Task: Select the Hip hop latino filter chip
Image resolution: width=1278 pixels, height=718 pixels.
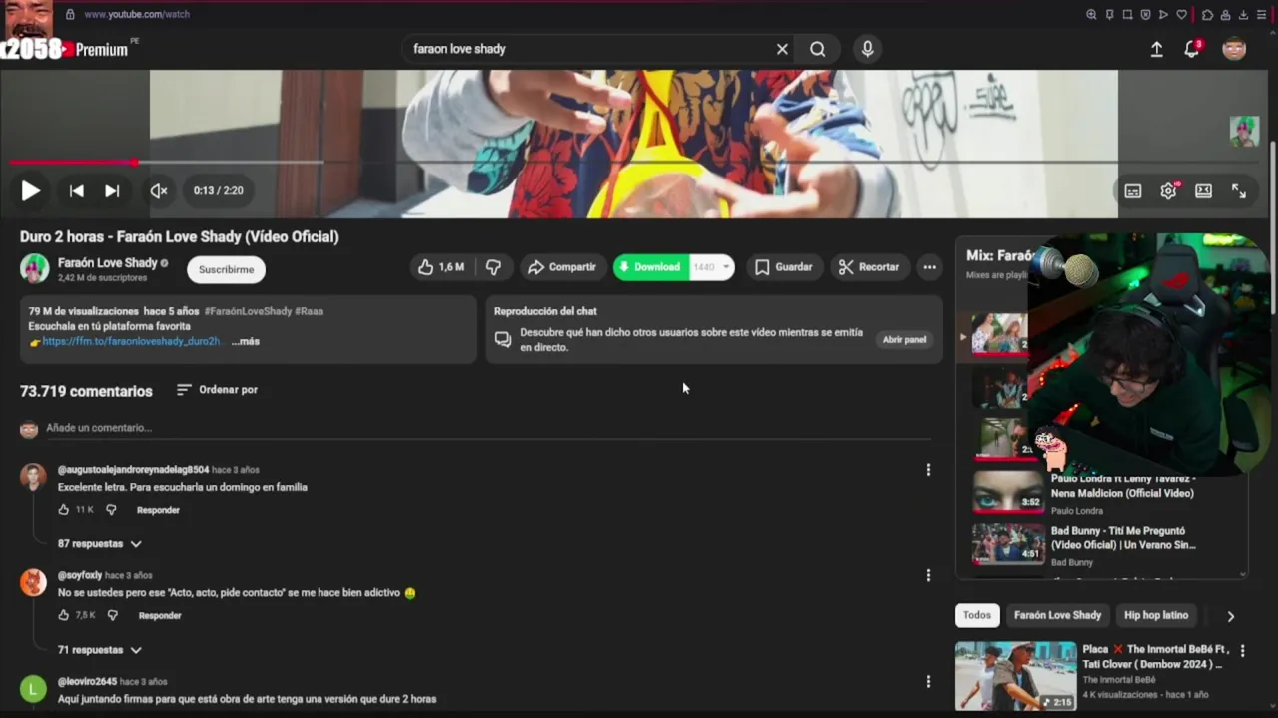Action: click(x=1156, y=615)
